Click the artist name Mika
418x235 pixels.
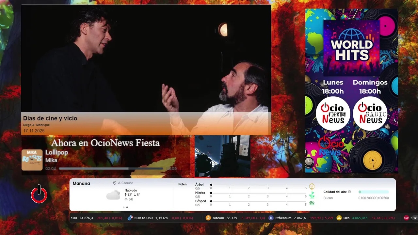51,160
